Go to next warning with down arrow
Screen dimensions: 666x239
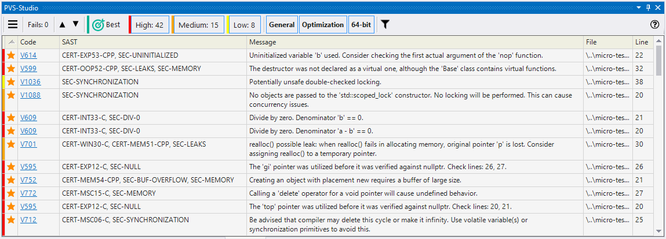(x=75, y=24)
